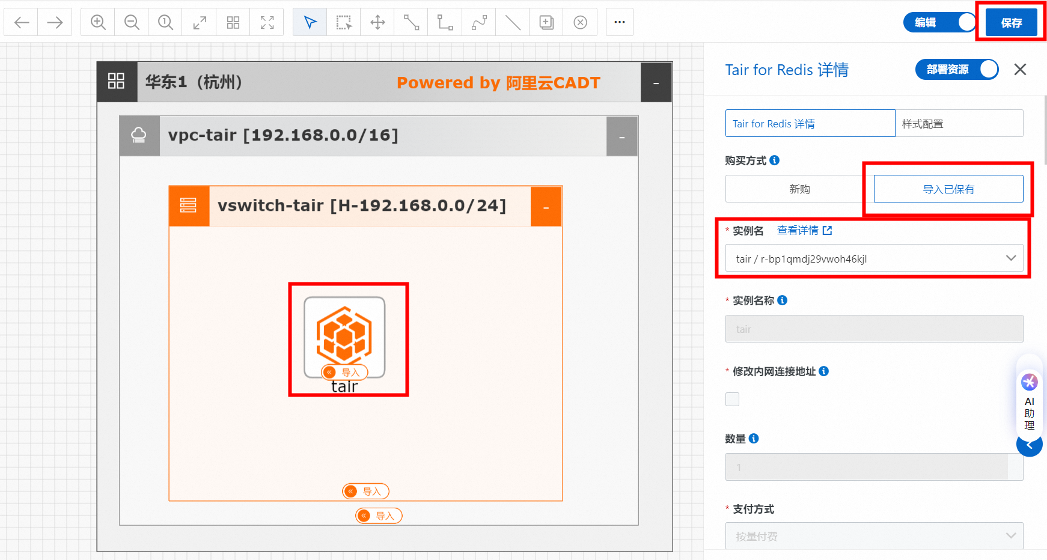1047x560 pixels.
Task: Switch to the 样式配置 tab
Action: click(959, 123)
